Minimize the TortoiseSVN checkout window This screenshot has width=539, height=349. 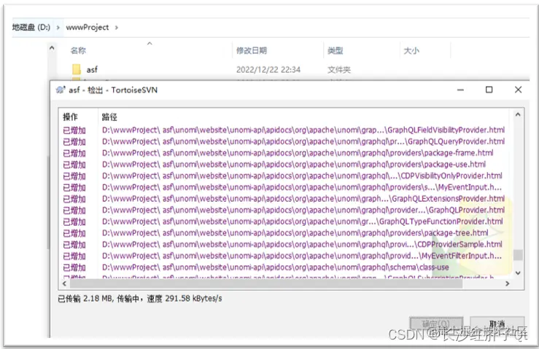coord(461,90)
